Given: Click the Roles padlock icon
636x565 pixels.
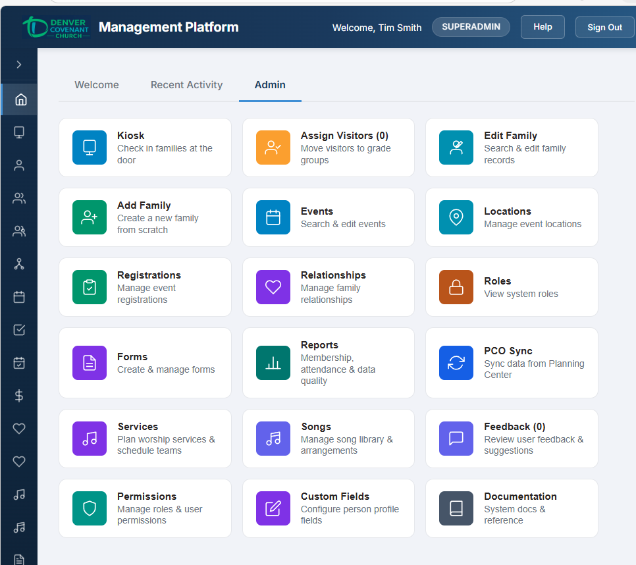Looking at the screenshot, I should pyautogui.click(x=456, y=287).
